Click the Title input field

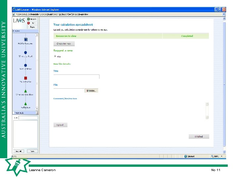tap(76, 76)
